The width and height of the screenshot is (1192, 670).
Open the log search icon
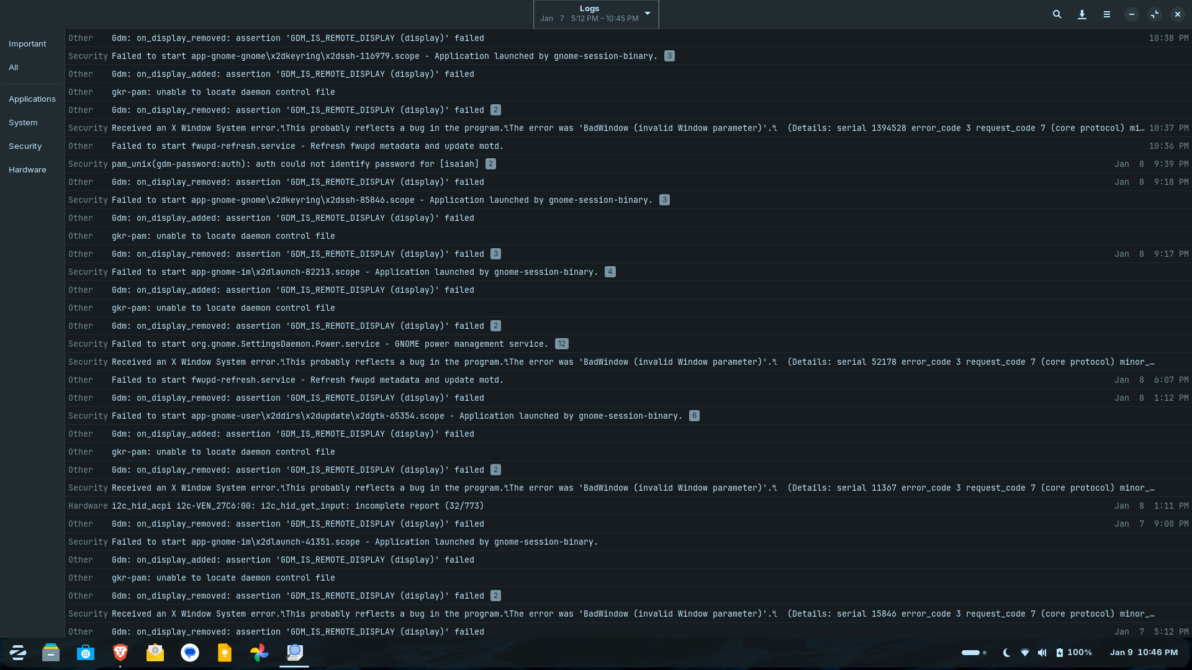tap(1057, 14)
